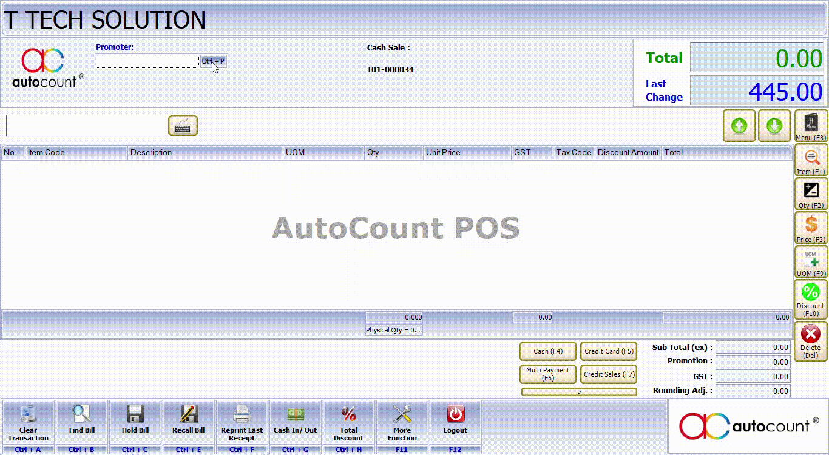This screenshot has width=829, height=455.
Task: Open promoter lookup Ctrl + P button
Action: click(213, 61)
